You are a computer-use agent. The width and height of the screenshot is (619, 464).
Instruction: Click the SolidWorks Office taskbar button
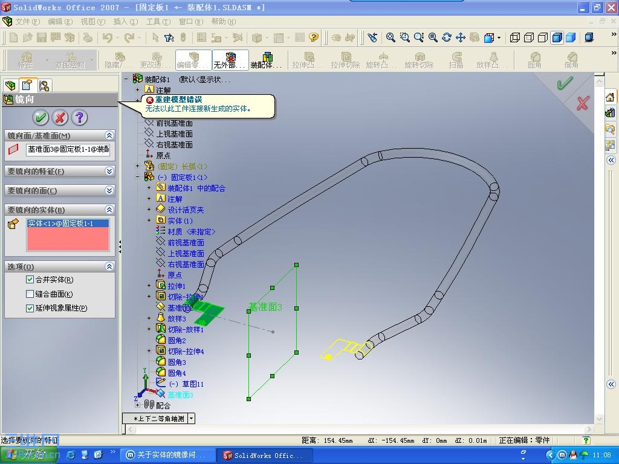265,455
